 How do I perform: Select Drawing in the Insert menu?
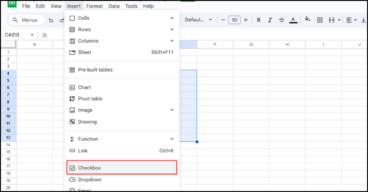tap(122, 122)
